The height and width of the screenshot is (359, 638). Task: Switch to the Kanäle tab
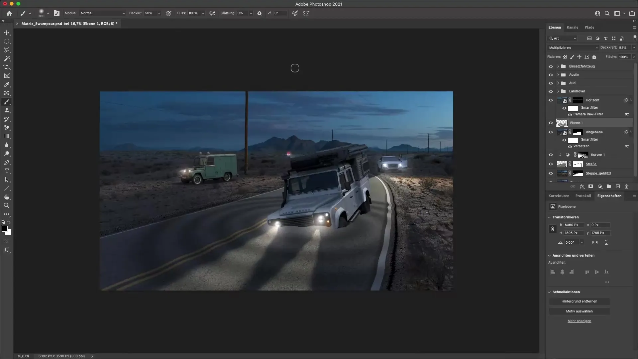tap(573, 27)
